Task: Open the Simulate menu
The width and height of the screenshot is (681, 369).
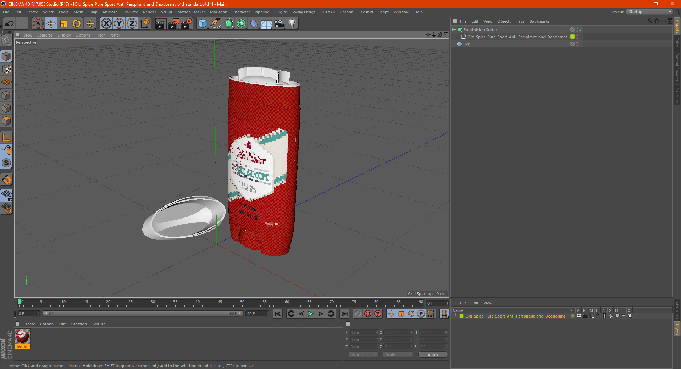Action: (130, 12)
